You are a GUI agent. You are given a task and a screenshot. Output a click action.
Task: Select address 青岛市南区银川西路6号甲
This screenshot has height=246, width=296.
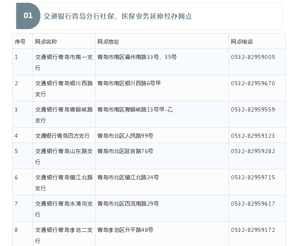[129, 84]
